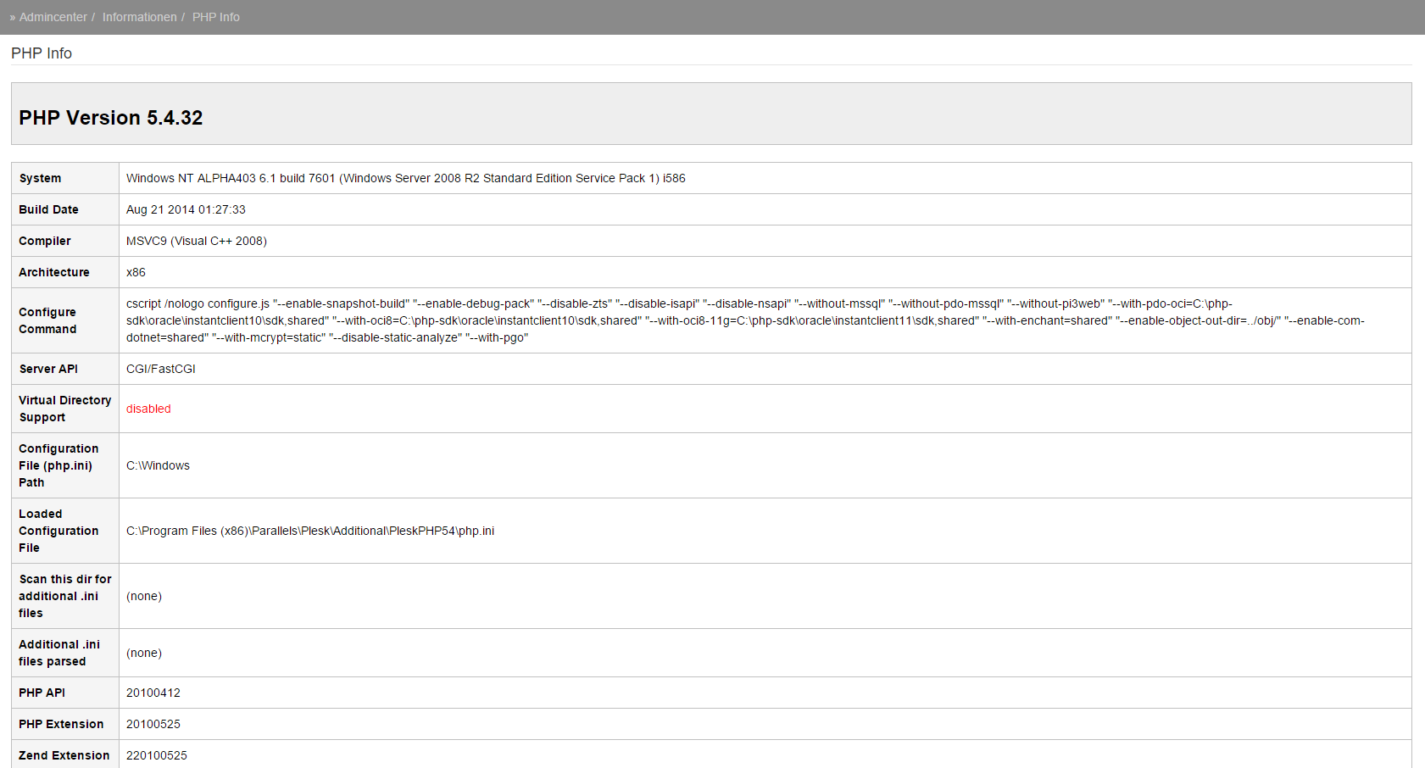Select the x86 architecture value
The height and width of the screenshot is (768, 1425).
pos(136,272)
